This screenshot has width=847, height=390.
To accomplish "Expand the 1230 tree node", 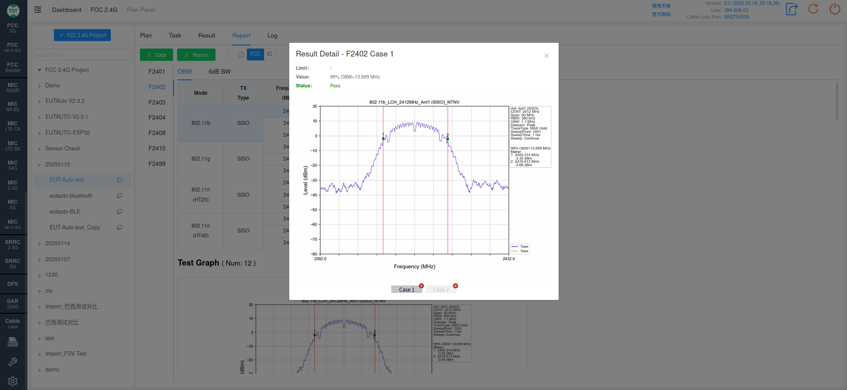I will (39, 275).
